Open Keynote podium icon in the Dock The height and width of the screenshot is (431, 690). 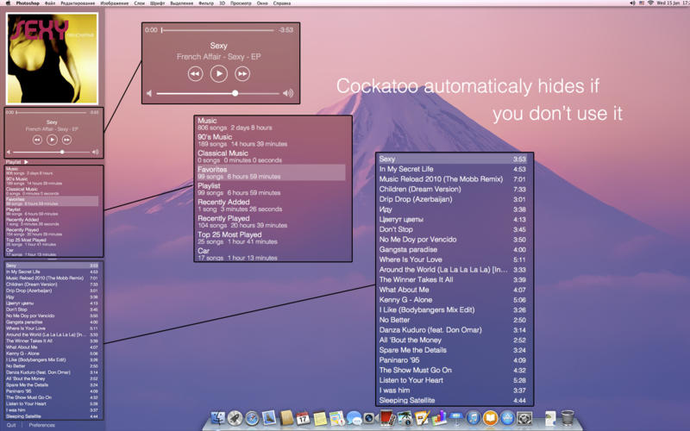456,418
